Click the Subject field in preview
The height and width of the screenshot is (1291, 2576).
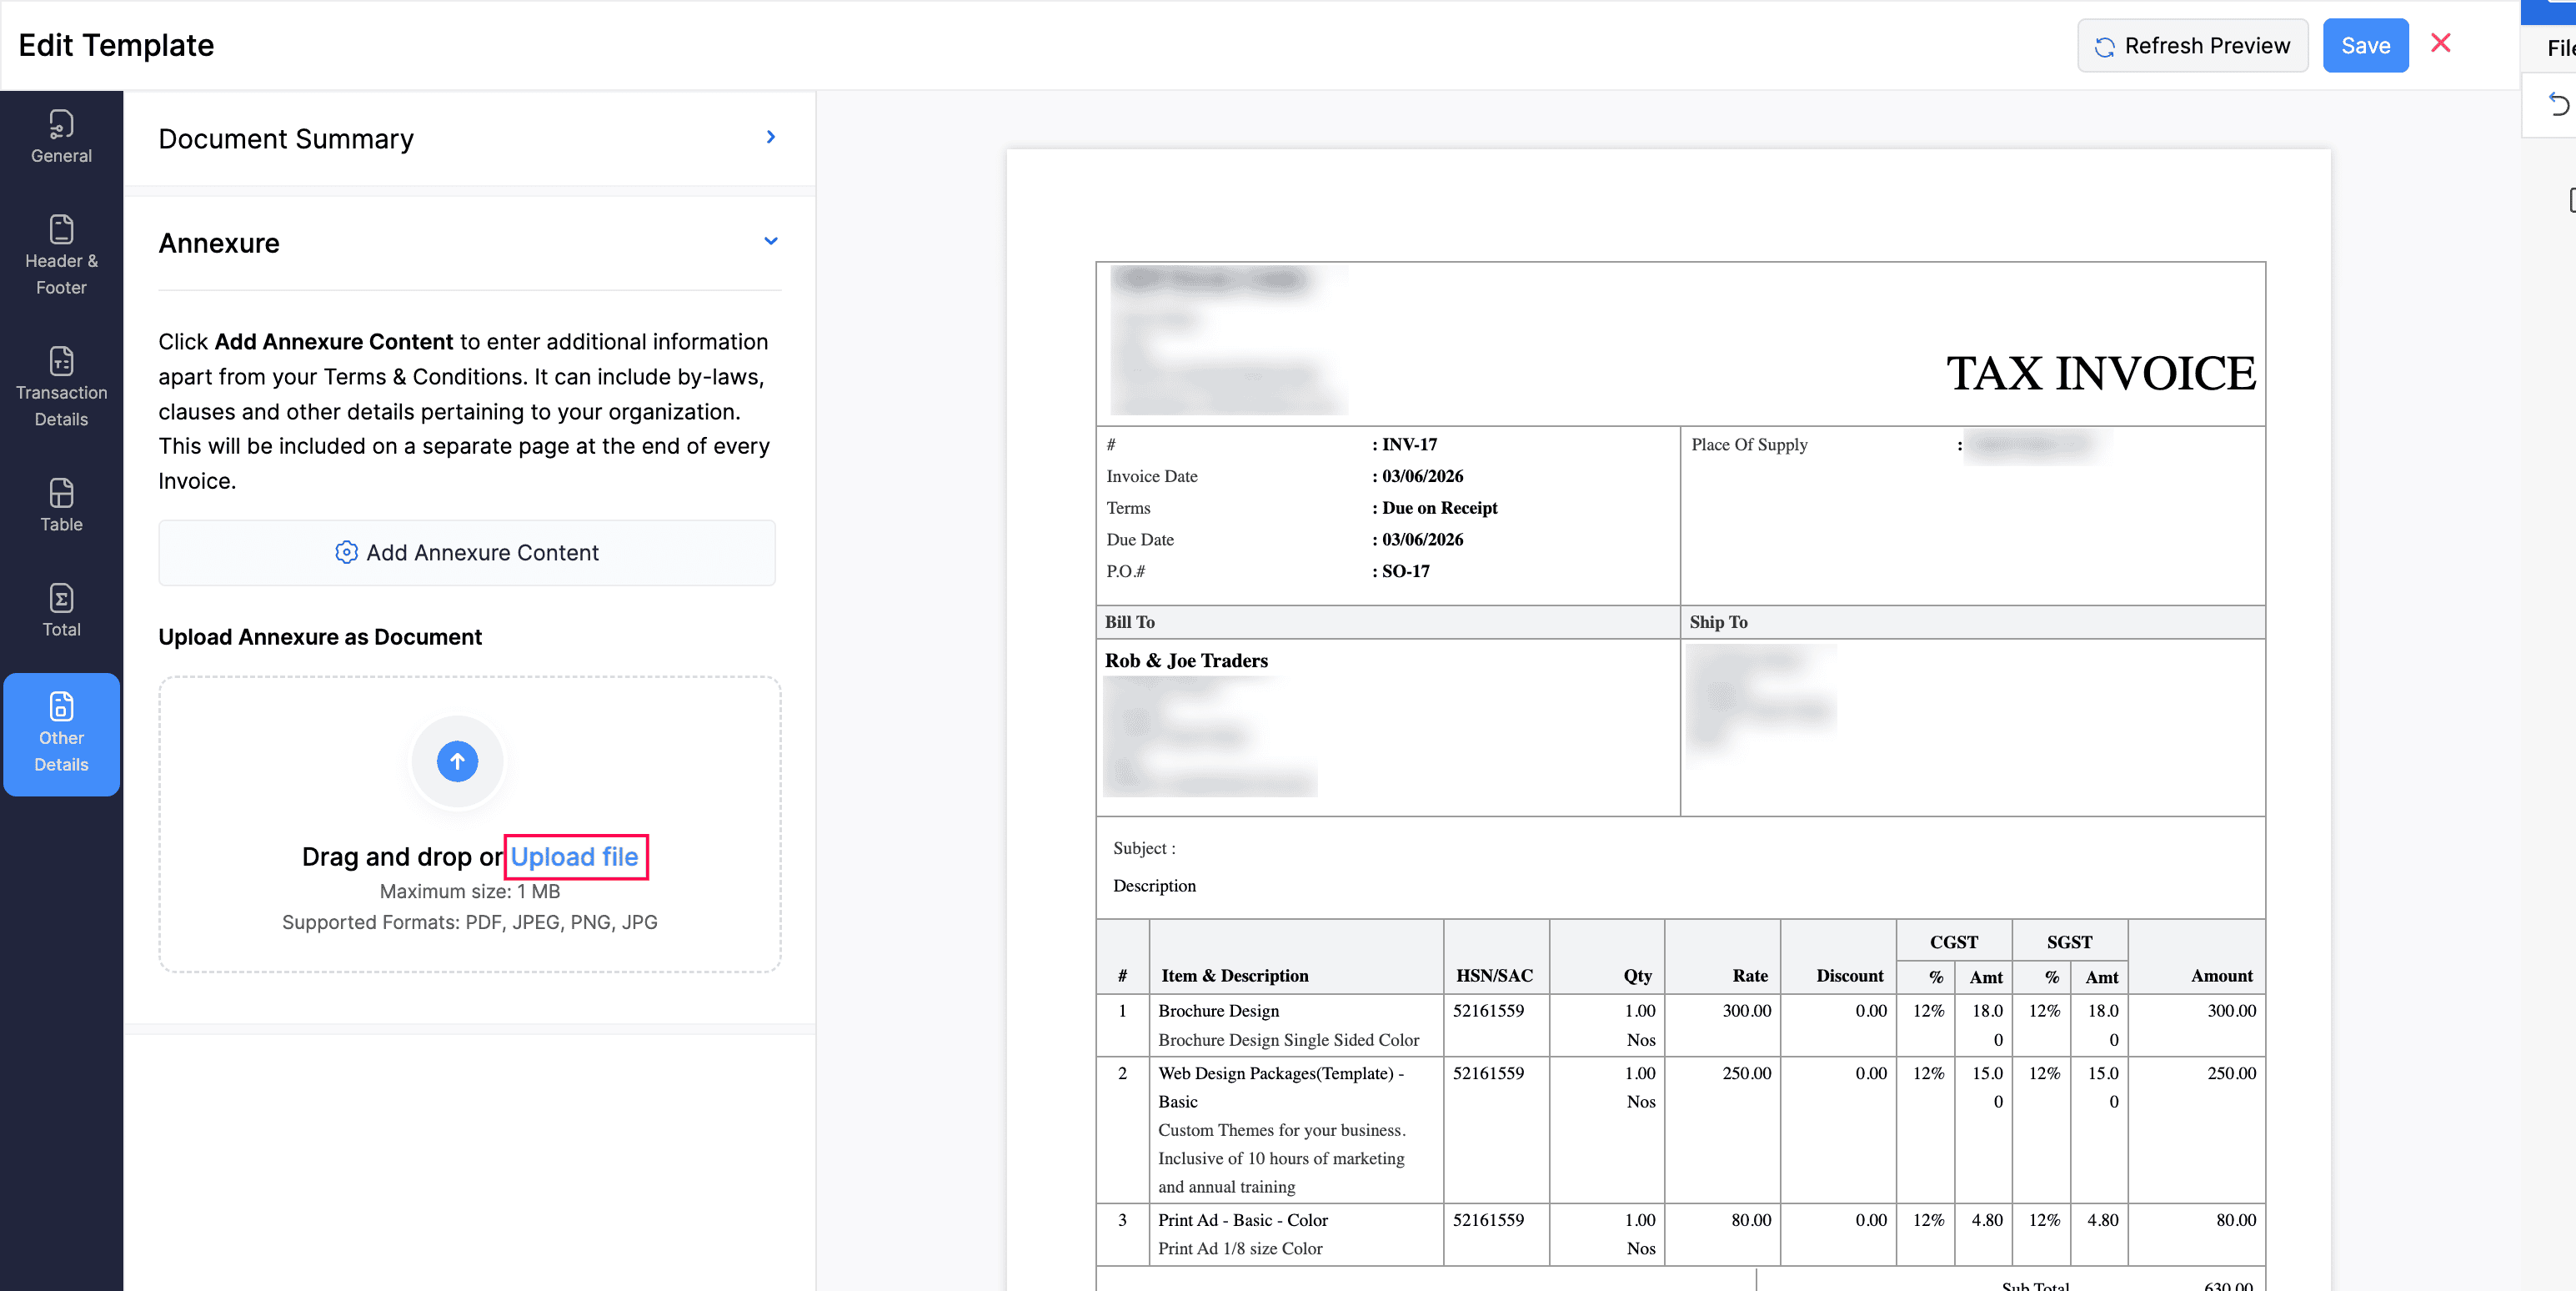click(1144, 849)
